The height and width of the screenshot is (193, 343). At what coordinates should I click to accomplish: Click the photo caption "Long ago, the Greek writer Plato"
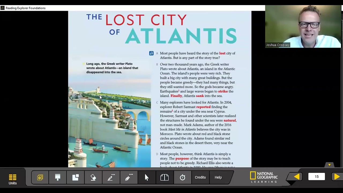click(x=109, y=64)
